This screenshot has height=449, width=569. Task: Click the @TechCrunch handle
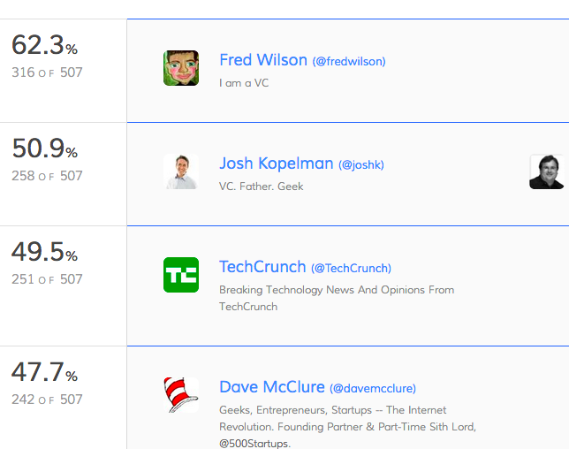(x=351, y=268)
